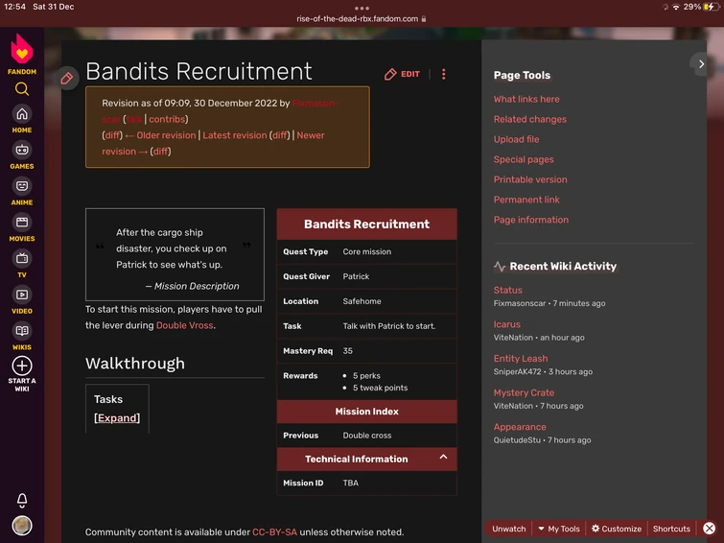Open Mystery Crate recent activity entry
Viewport: 724px width, 543px height.
coord(525,392)
